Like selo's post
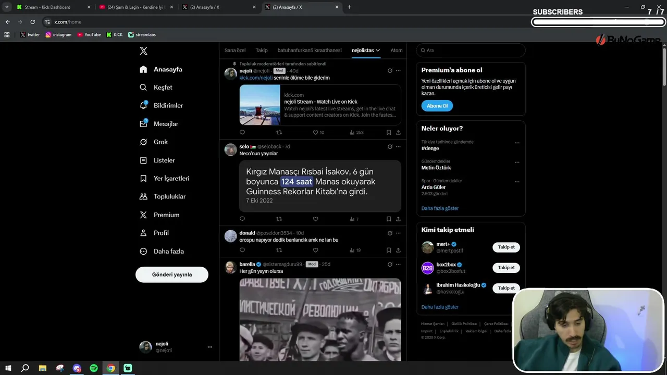The width and height of the screenshot is (667, 375). point(315,219)
